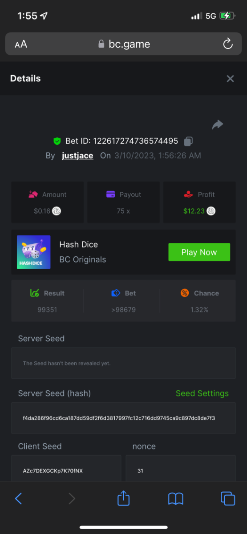Open Safari share sheet icon
247x534 pixels.
123,498
